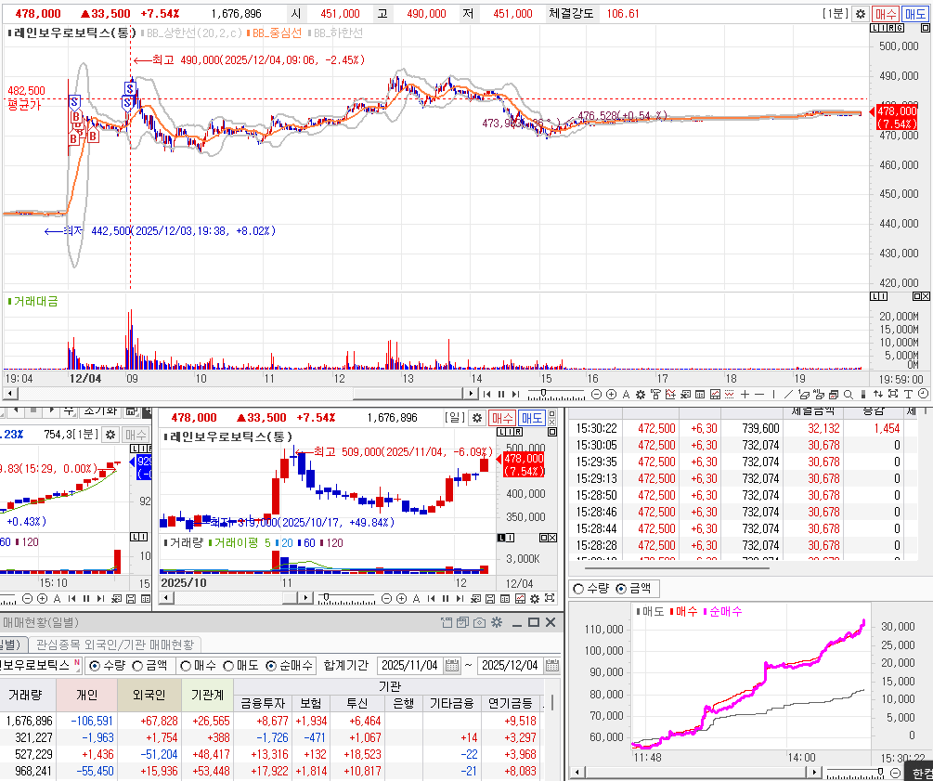The width and height of the screenshot is (933, 781).
Task: Jump to chart end with skip-forward button
Action: tap(515, 394)
